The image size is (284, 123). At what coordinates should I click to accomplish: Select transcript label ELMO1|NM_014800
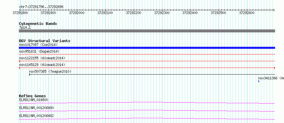[34, 100]
